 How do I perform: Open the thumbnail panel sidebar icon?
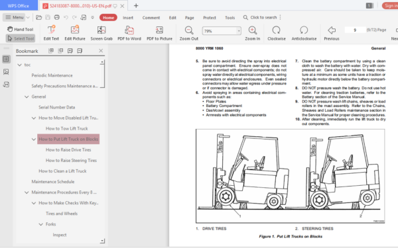6,72
